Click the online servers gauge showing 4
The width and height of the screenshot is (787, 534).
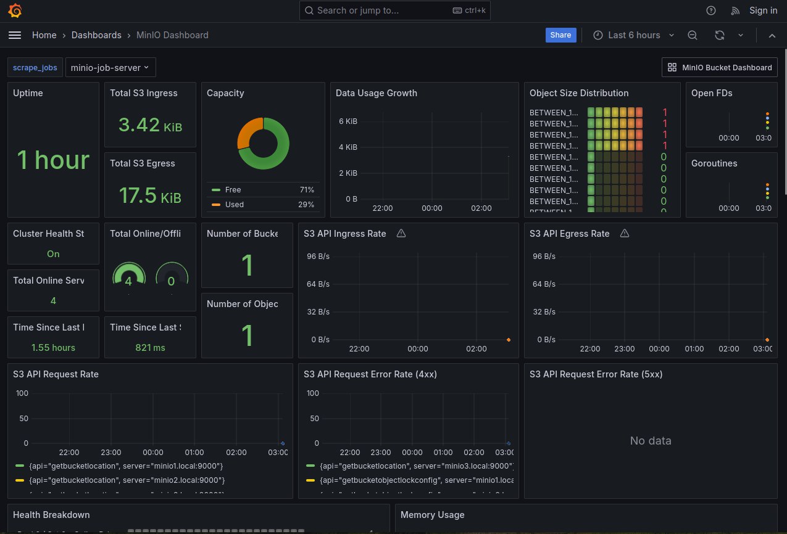tap(128, 274)
